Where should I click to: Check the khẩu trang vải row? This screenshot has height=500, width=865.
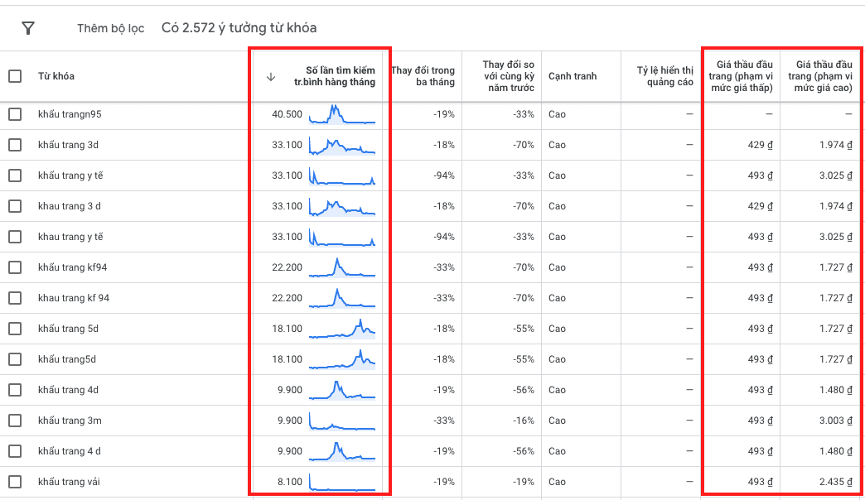(15, 481)
